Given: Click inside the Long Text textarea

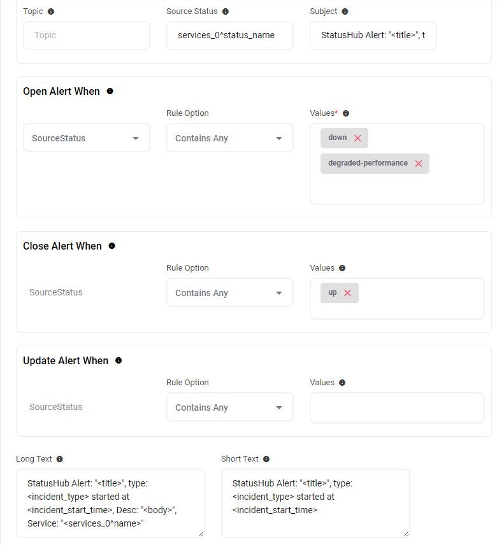Looking at the screenshot, I should coord(110,503).
